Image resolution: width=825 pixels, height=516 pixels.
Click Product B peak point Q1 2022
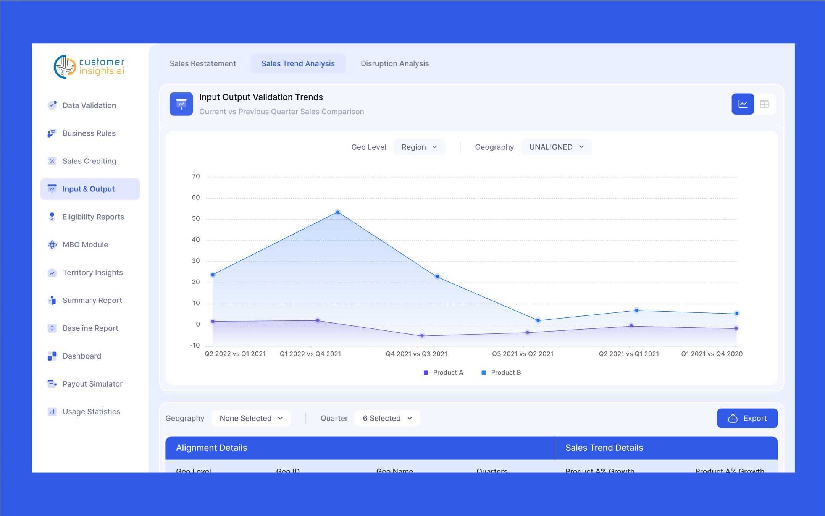click(337, 212)
